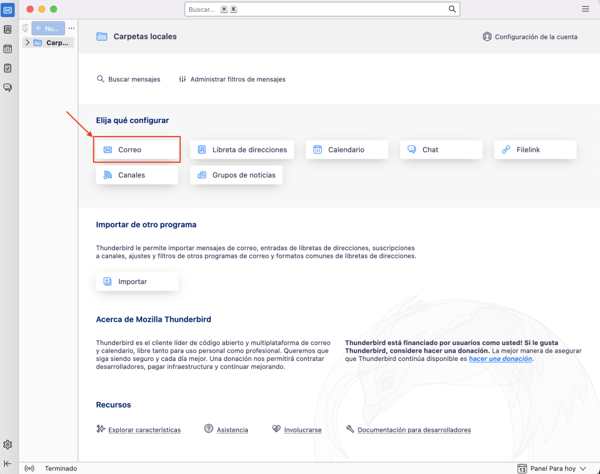Open the Settings gear icon

[8, 445]
